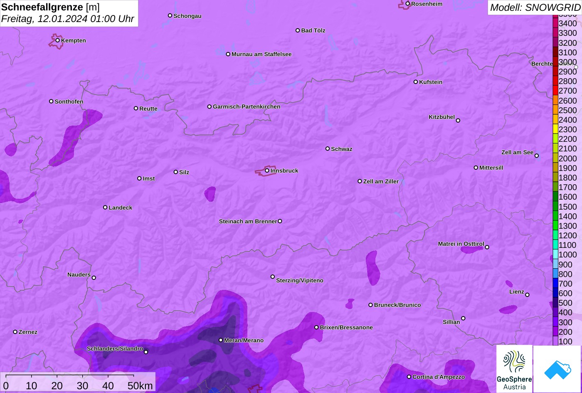
Task: Select the Nauders marker dot
Action: (94, 278)
